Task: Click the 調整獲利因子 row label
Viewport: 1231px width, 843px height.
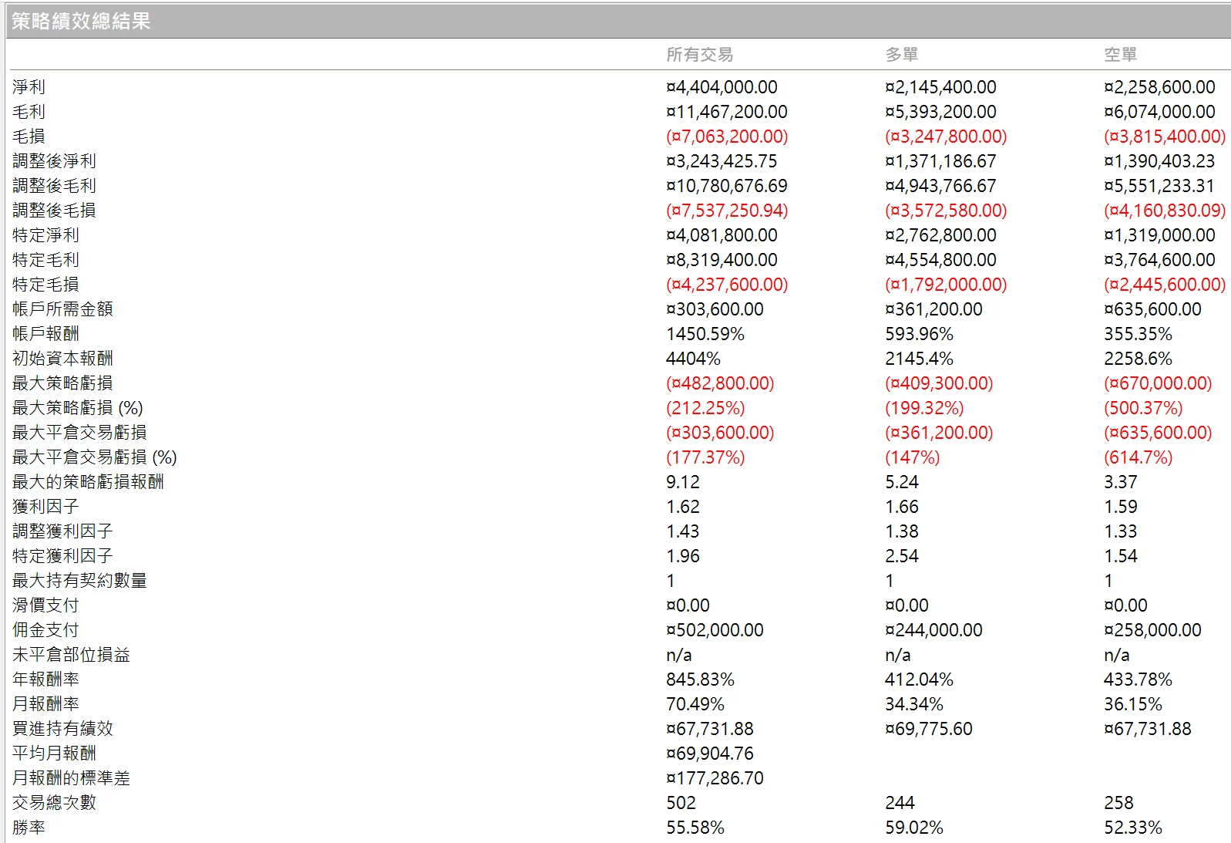Action: click(x=63, y=531)
